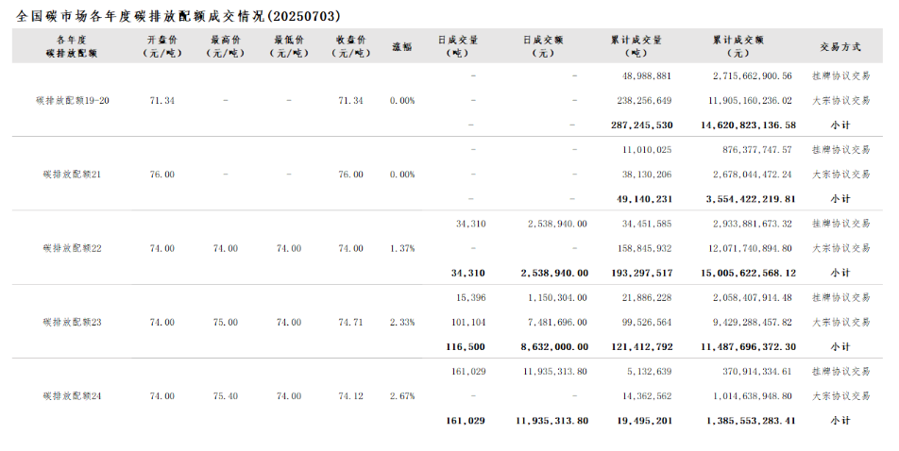Click the 2.67% price change cell

point(402,396)
